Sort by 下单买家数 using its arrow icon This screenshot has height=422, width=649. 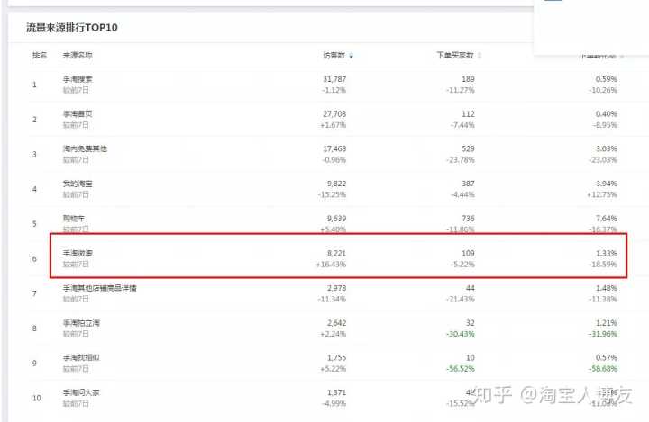(x=480, y=56)
